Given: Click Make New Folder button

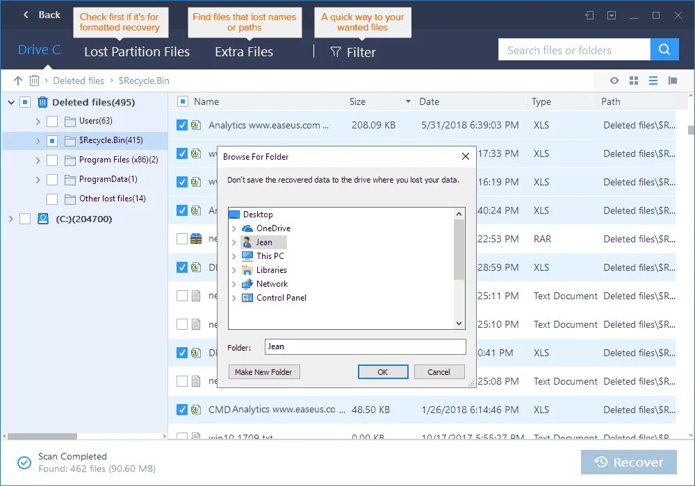Looking at the screenshot, I should [263, 372].
